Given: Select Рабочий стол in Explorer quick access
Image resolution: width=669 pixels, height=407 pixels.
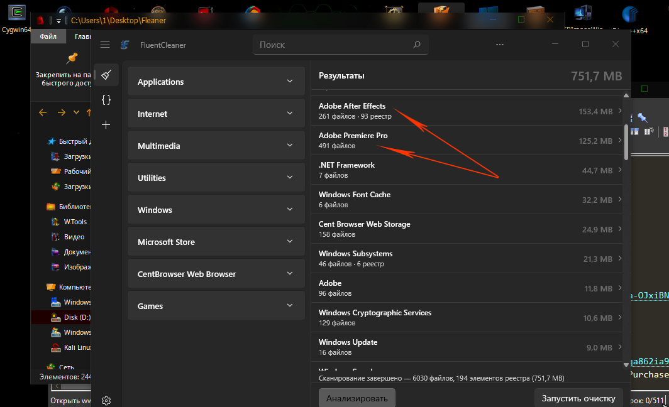Looking at the screenshot, I should (71, 171).
